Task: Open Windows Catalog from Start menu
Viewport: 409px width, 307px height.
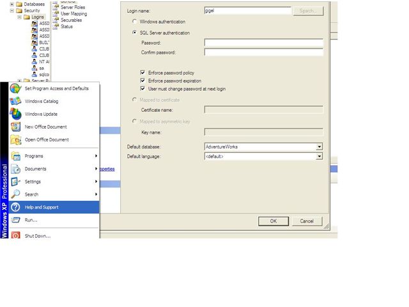Action: tap(42, 101)
